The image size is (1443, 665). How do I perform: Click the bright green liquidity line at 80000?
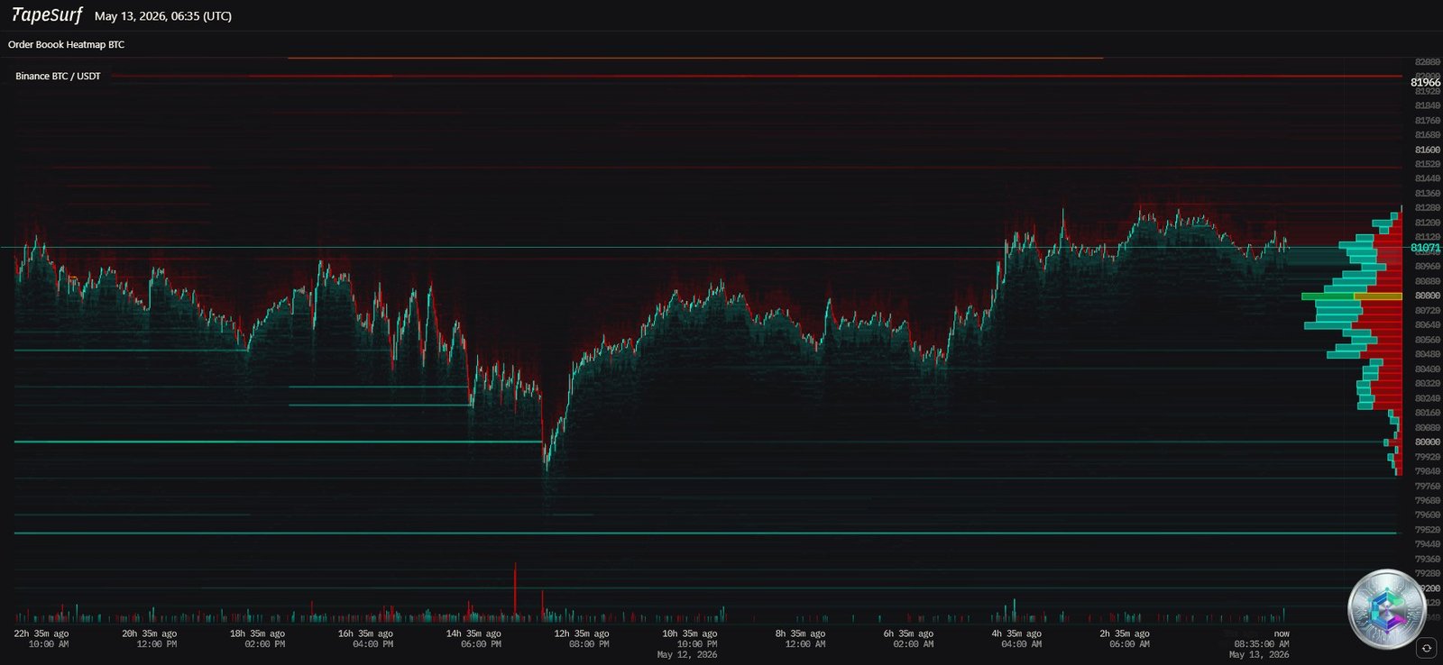click(x=280, y=442)
